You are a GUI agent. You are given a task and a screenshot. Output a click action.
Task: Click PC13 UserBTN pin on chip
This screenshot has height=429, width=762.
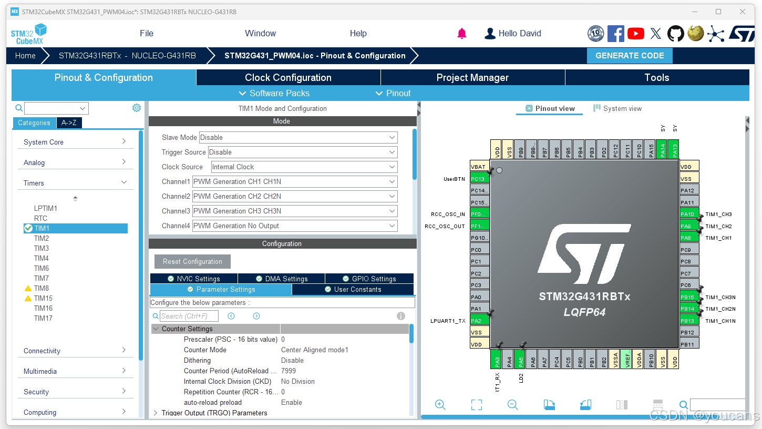[479, 179]
